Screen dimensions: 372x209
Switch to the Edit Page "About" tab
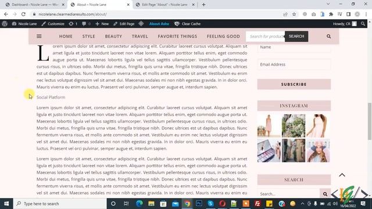point(165,5)
